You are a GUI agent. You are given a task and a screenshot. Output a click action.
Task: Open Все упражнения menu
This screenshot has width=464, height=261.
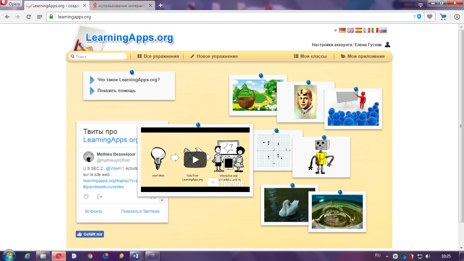pyautogui.click(x=158, y=56)
